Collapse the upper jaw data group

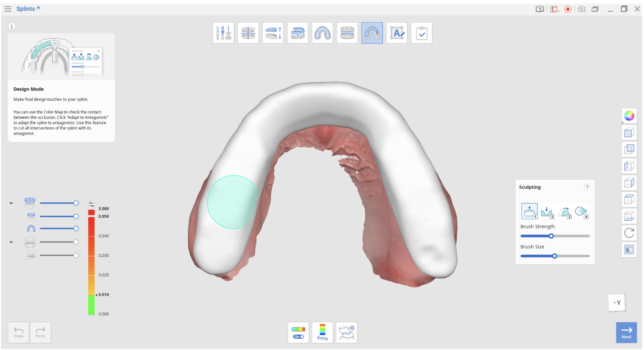[x=11, y=203]
